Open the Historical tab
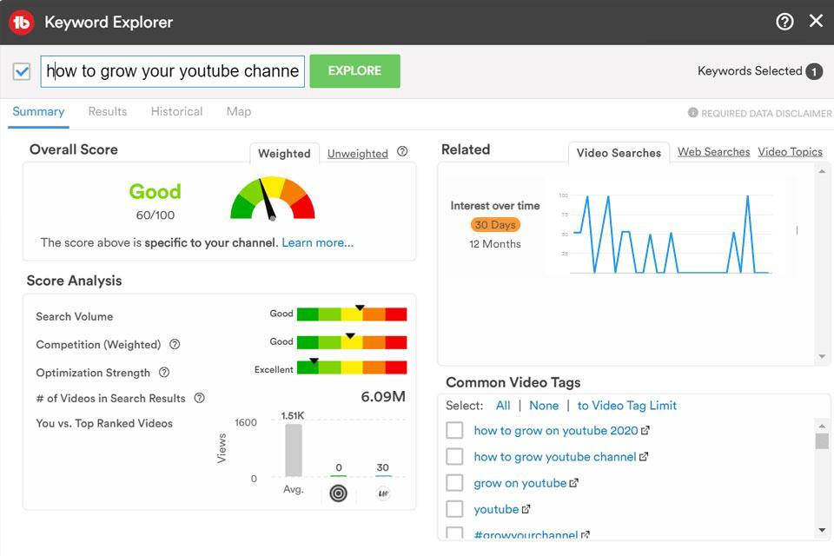The width and height of the screenshot is (834, 556). (x=176, y=112)
